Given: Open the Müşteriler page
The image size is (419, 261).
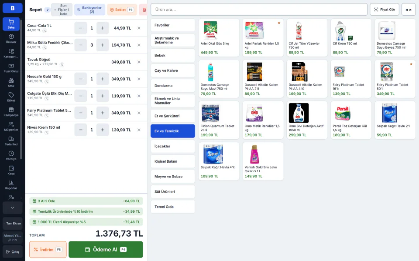Looking at the screenshot, I should coord(11,127).
